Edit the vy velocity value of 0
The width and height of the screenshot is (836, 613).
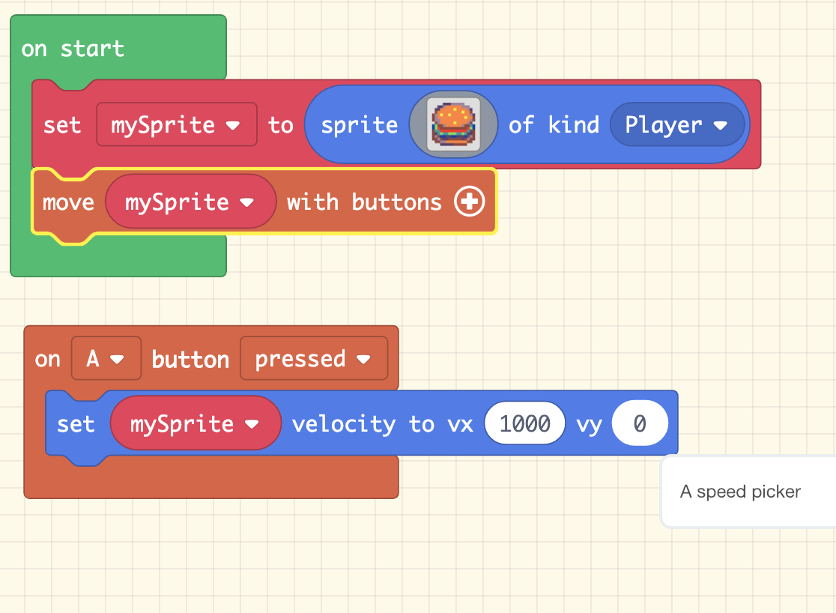(x=640, y=423)
